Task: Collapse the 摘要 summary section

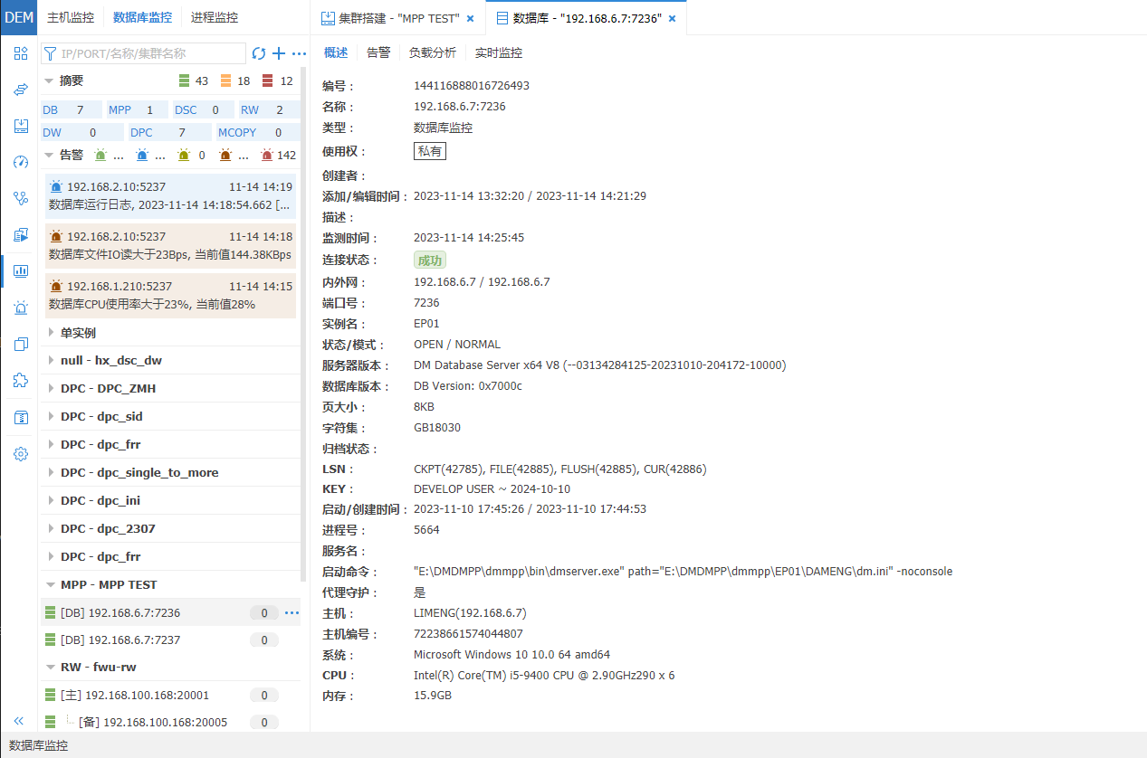Action: pyautogui.click(x=52, y=81)
